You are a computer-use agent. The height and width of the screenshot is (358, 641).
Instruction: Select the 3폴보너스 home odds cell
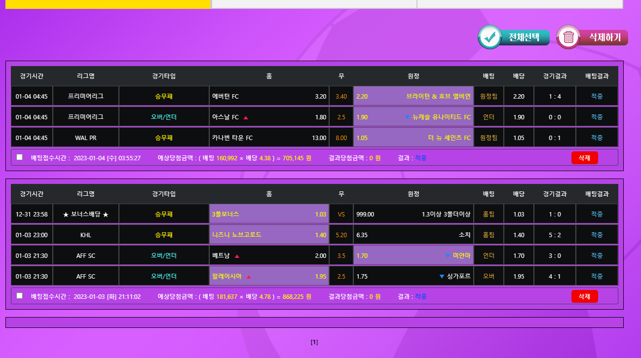click(269, 215)
